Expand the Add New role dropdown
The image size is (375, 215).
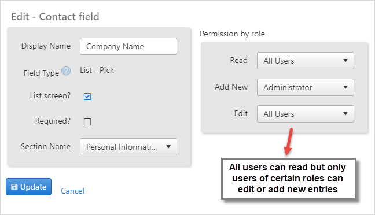[x=306, y=87]
